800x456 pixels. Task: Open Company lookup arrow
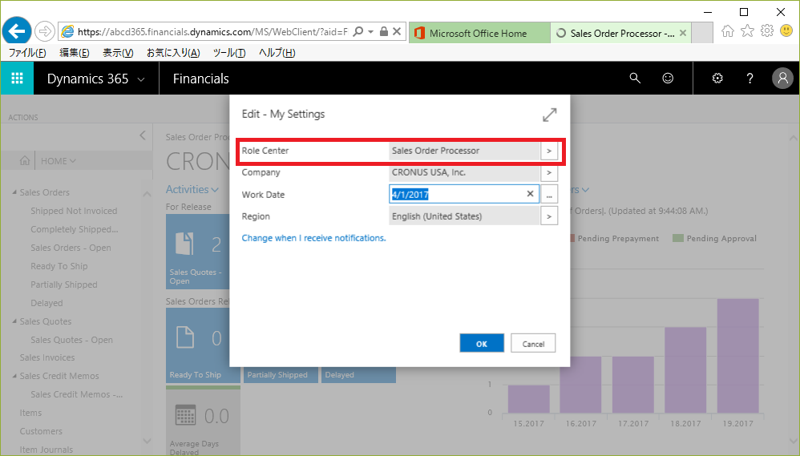click(549, 173)
